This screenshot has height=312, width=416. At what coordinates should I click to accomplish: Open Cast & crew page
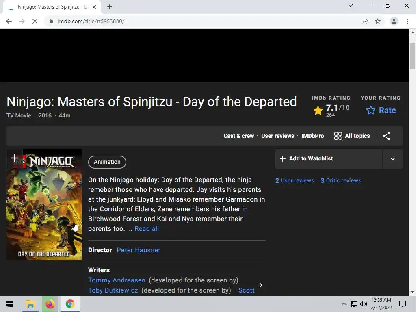click(x=238, y=136)
